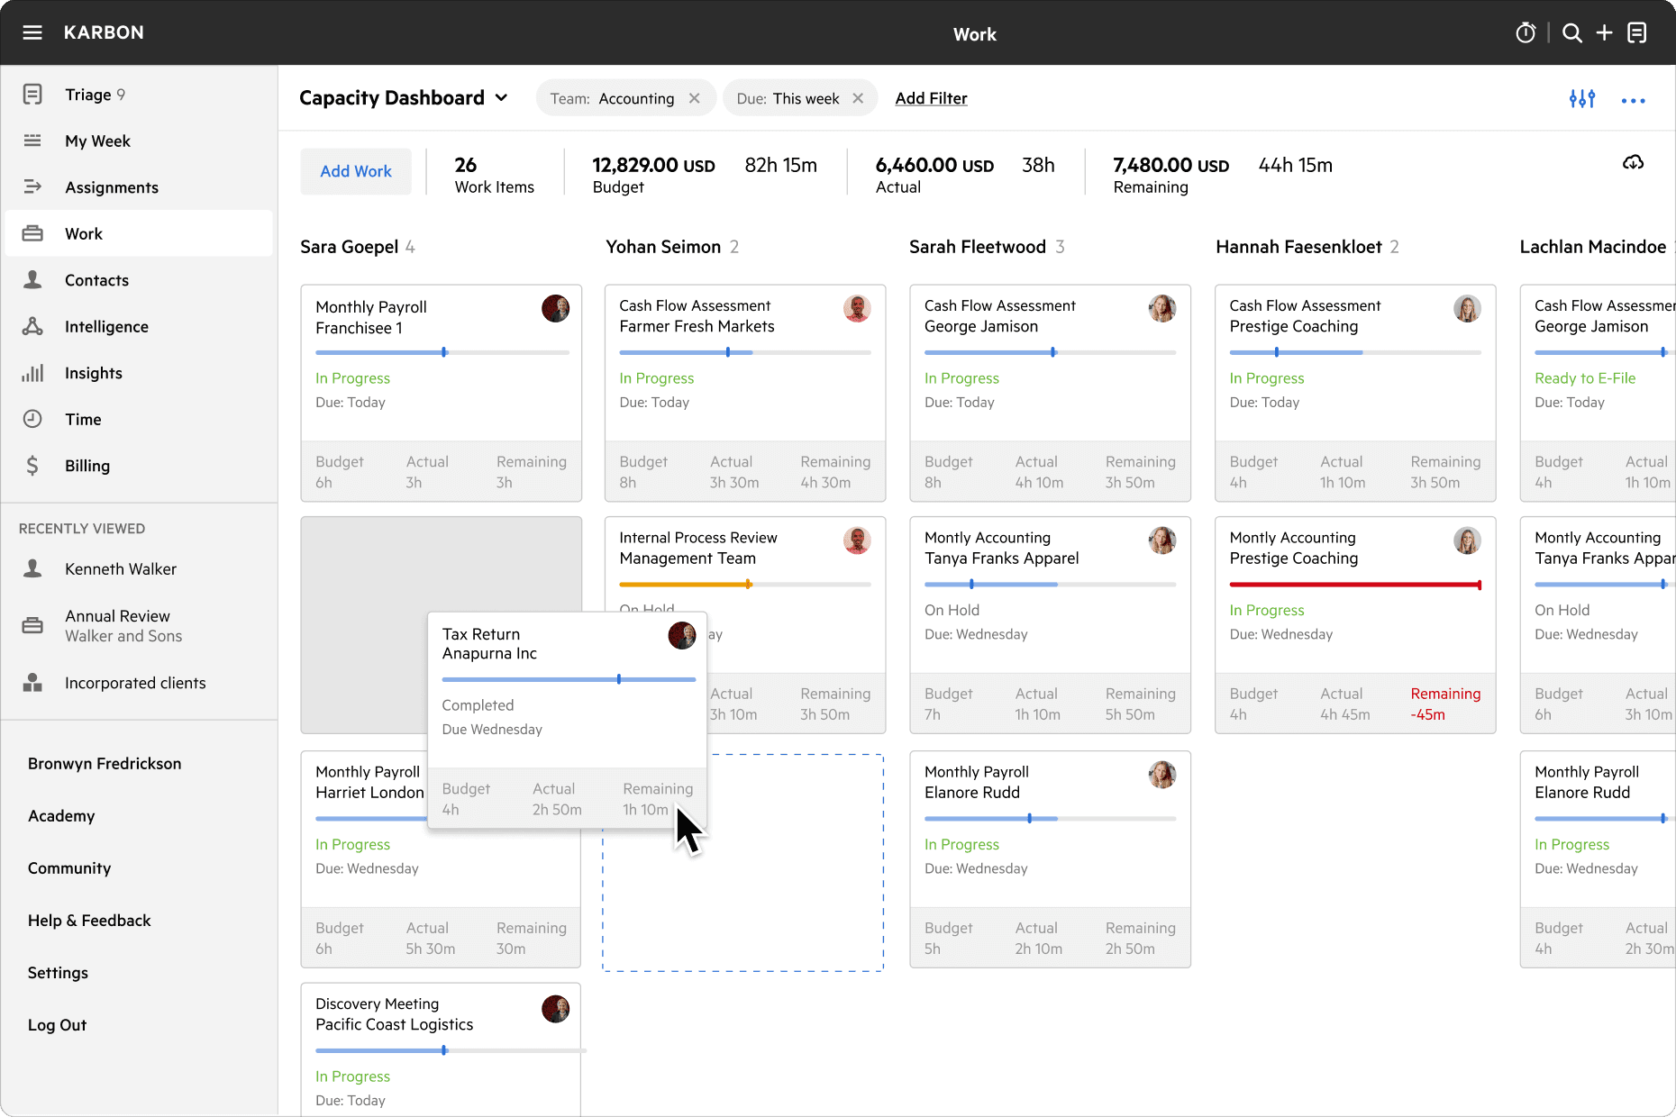Remove the Accounting team filter
The height and width of the screenshot is (1117, 1676).
point(694,98)
